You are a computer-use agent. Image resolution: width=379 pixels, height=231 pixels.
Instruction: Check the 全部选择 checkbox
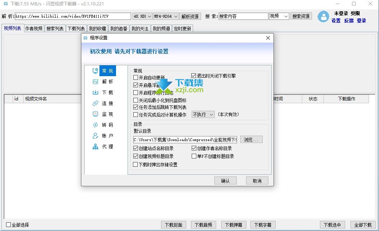8,225
